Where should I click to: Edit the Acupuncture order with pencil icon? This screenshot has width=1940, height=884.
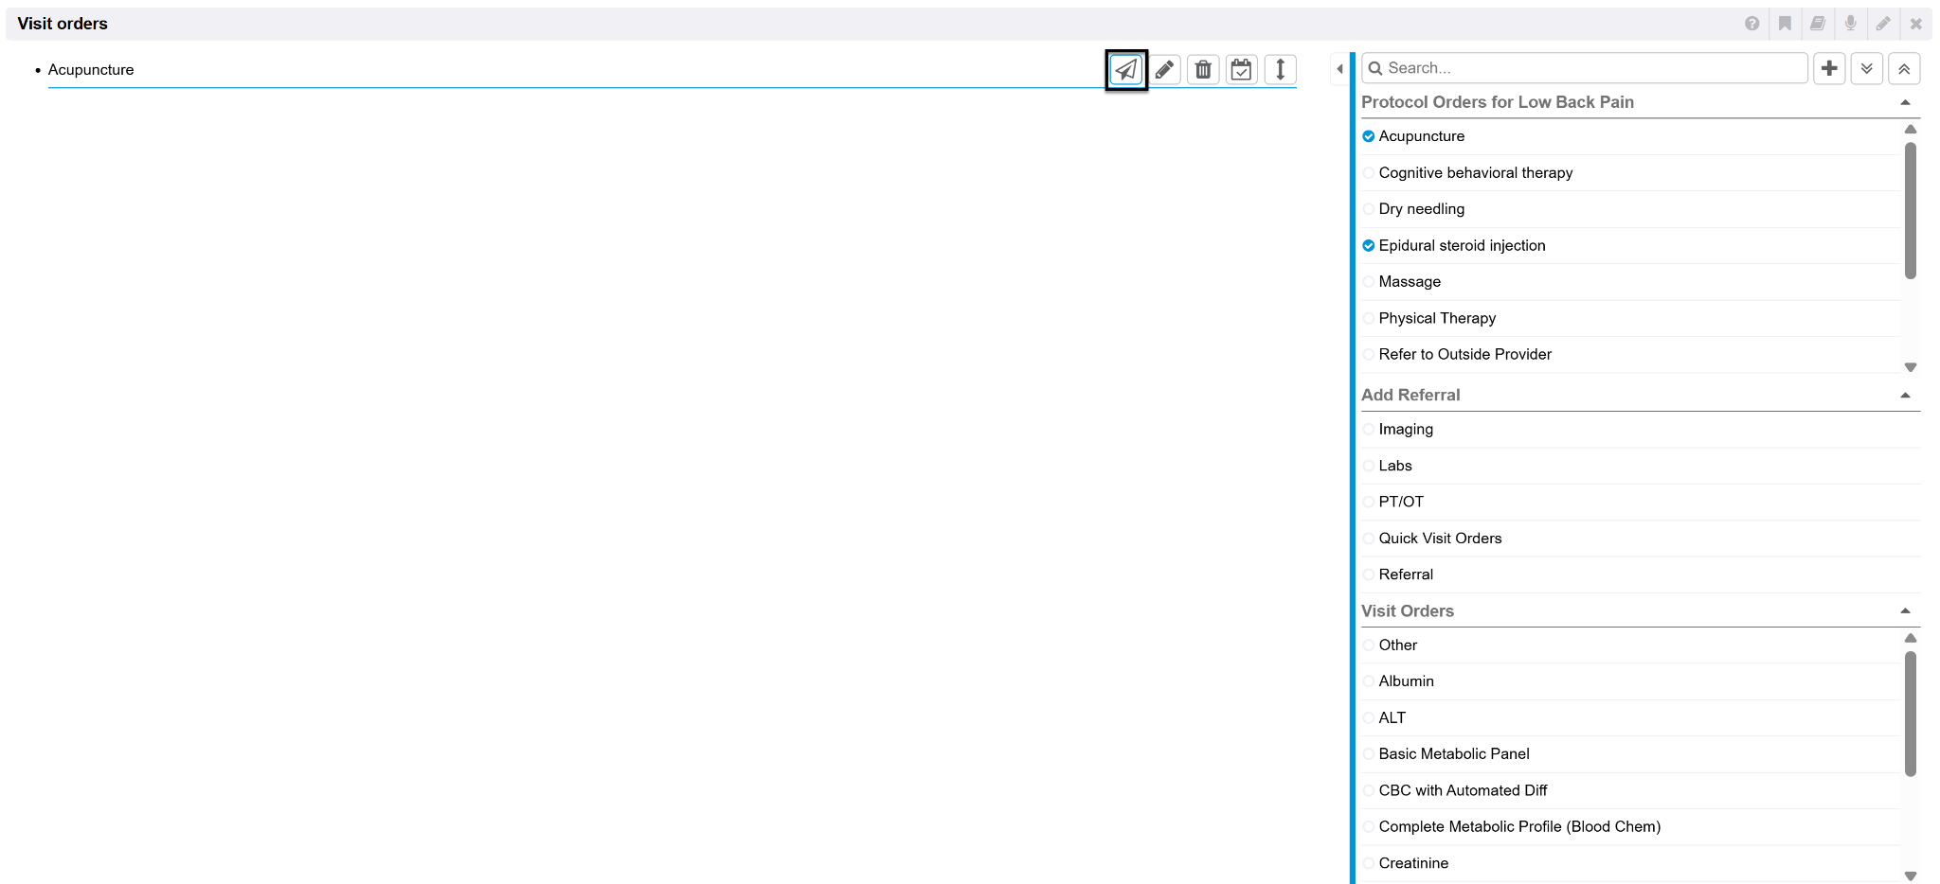1164,70
